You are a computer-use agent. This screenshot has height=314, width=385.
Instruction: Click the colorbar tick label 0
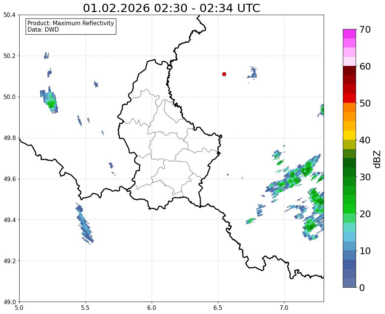[362, 288]
